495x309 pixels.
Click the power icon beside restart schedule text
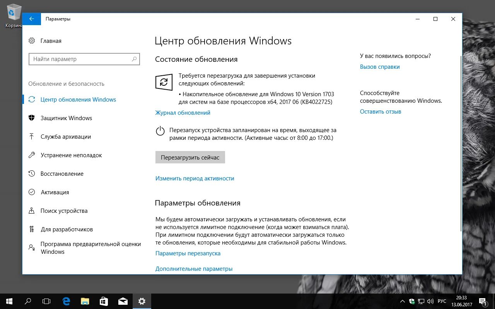(160, 131)
